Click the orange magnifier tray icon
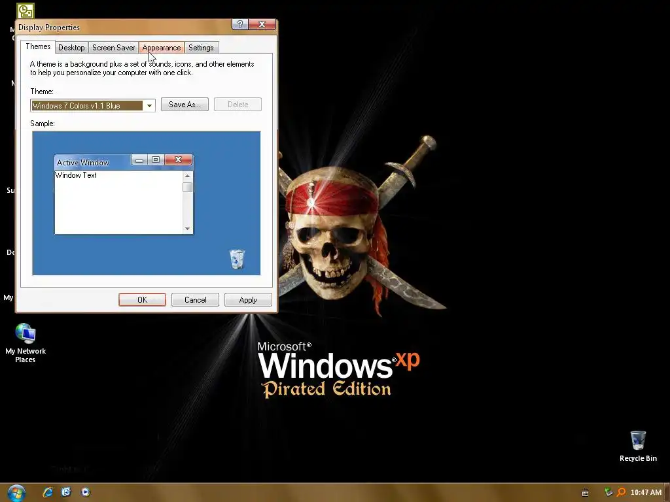 tap(622, 492)
